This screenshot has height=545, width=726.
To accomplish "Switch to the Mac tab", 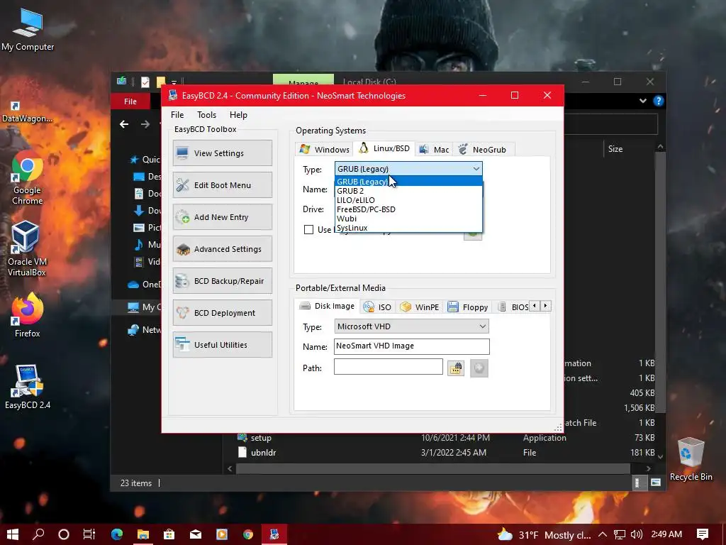I will [x=434, y=149].
